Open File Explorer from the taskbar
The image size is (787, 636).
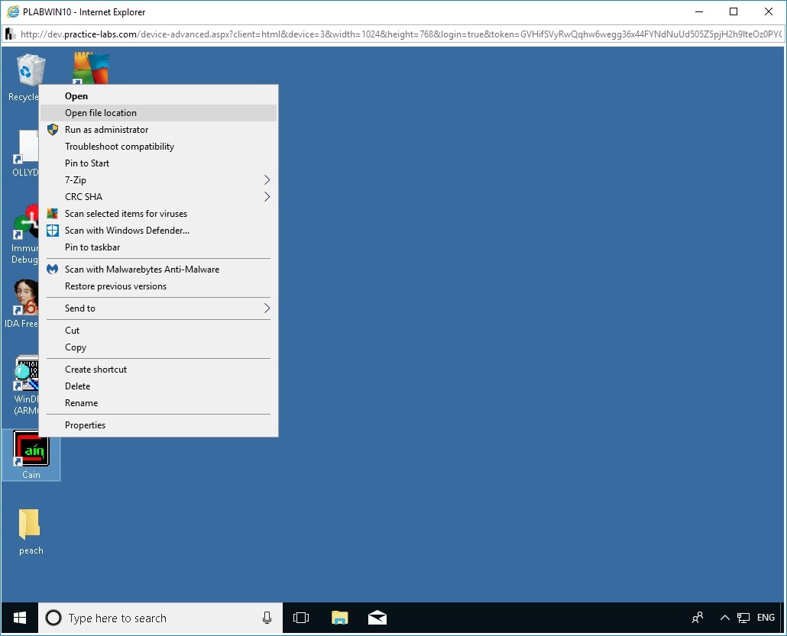click(339, 618)
